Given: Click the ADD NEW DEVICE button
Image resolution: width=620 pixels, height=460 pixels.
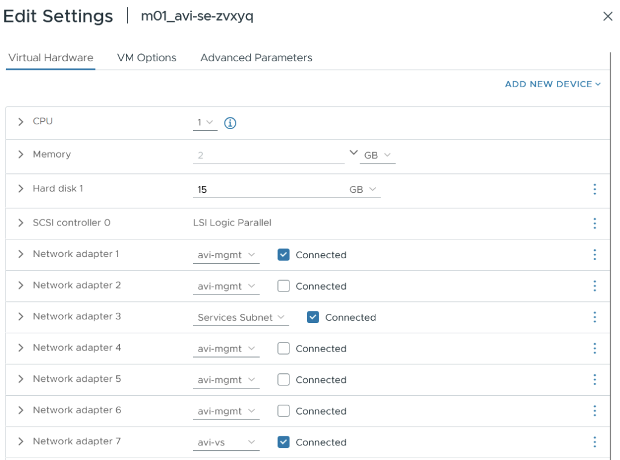Looking at the screenshot, I should (552, 84).
